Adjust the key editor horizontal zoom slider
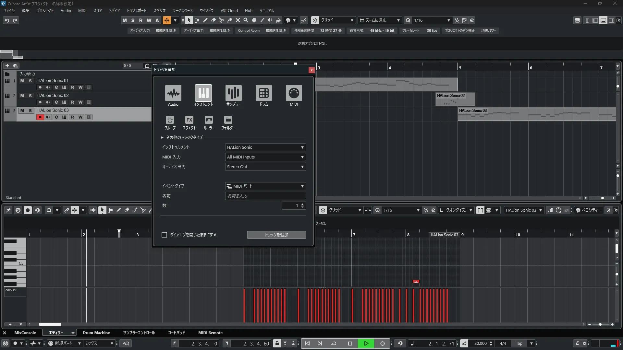 [600, 324]
